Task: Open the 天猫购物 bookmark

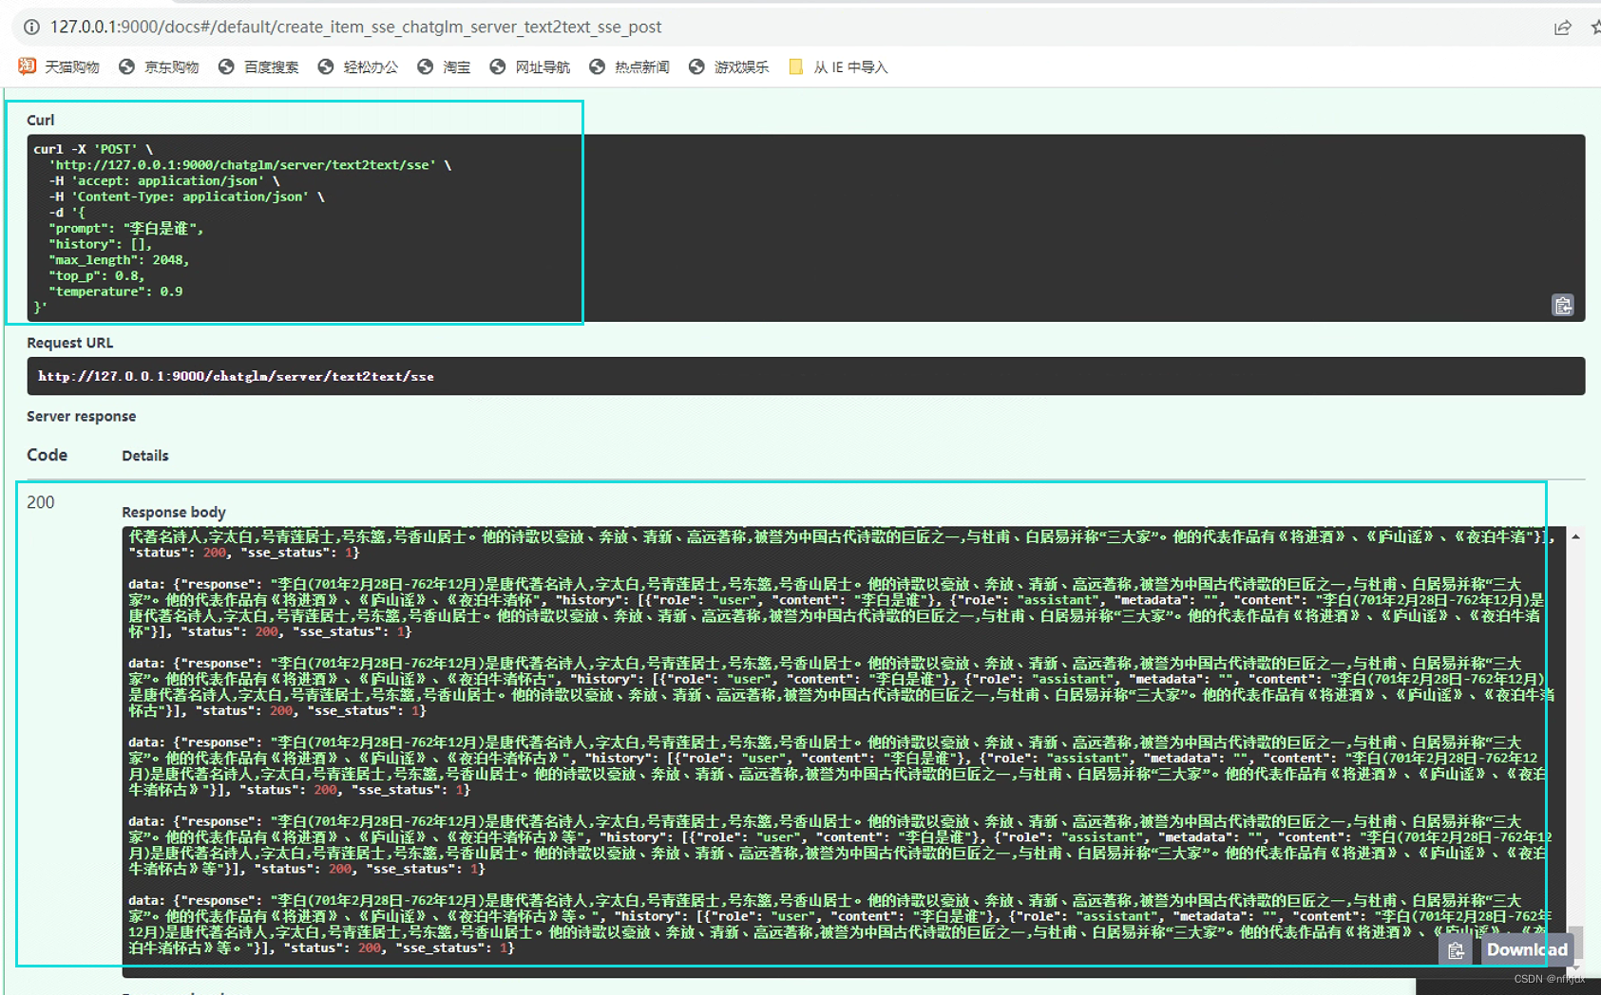Action: (59, 66)
